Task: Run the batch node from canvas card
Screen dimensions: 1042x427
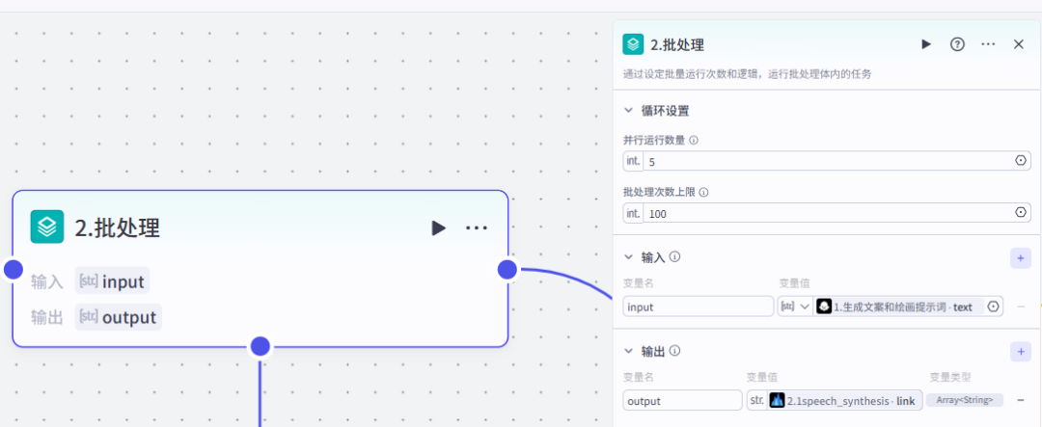Action: point(439,227)
